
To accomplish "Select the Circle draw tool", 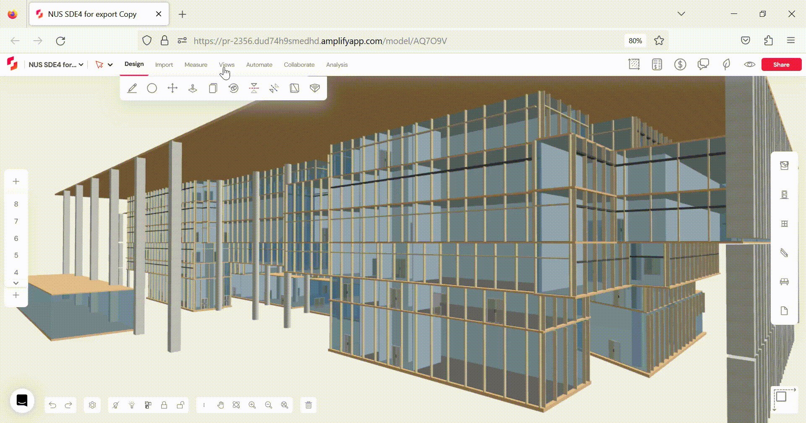I will click(x=152, y=88).
